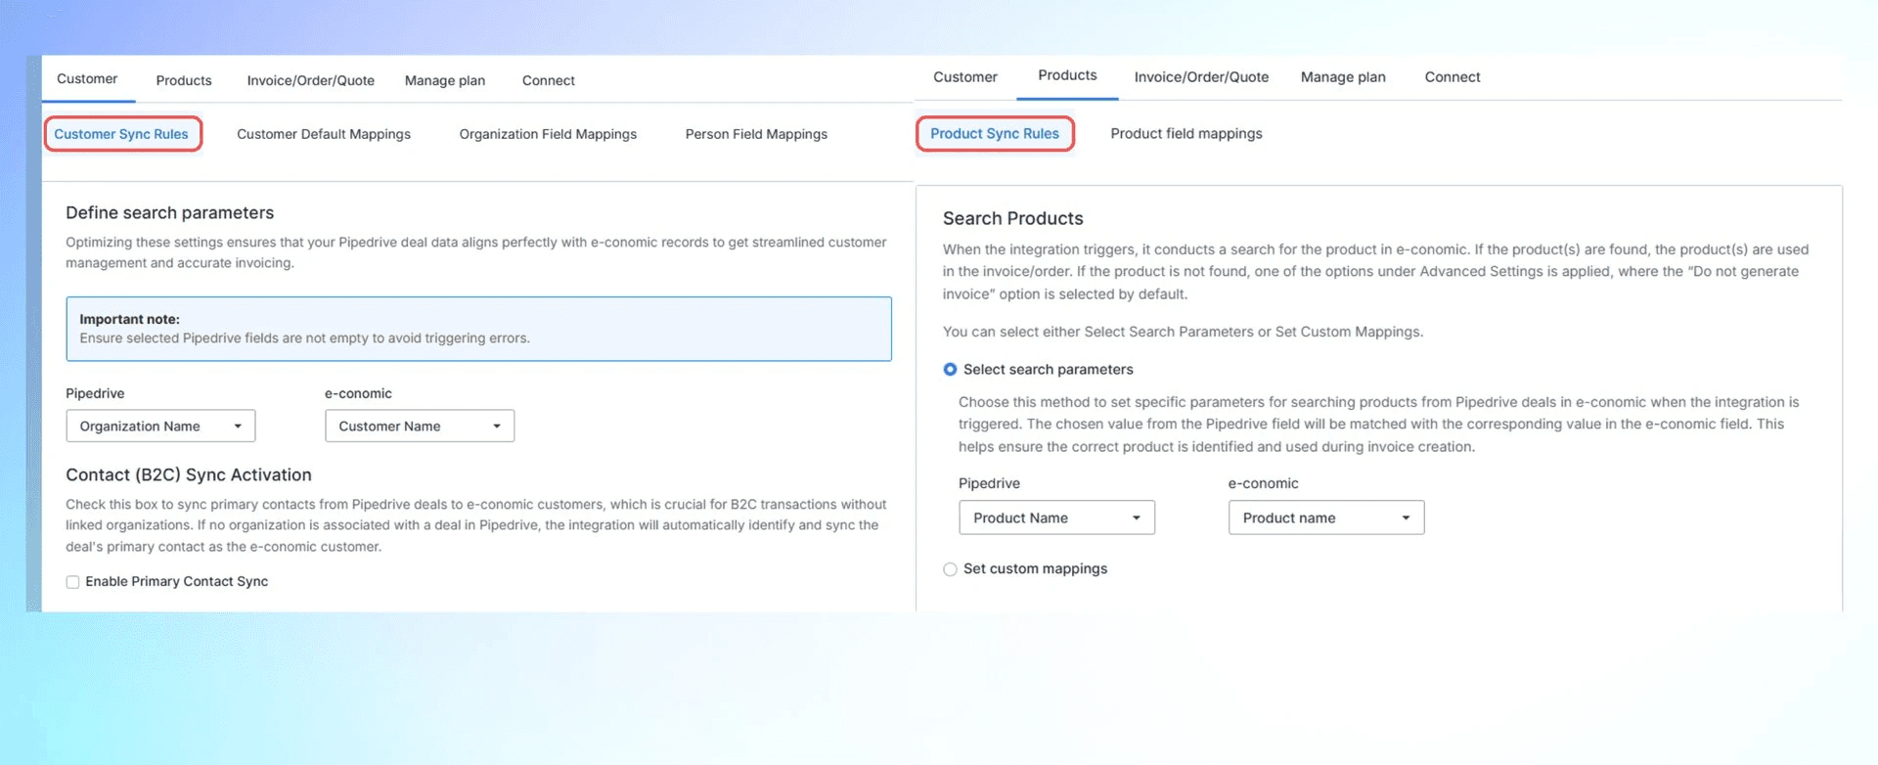The width and height of the screenshot is (1878, 765).
Task: Select Product field mappings sub-tab
Action: pos(1186,133)
